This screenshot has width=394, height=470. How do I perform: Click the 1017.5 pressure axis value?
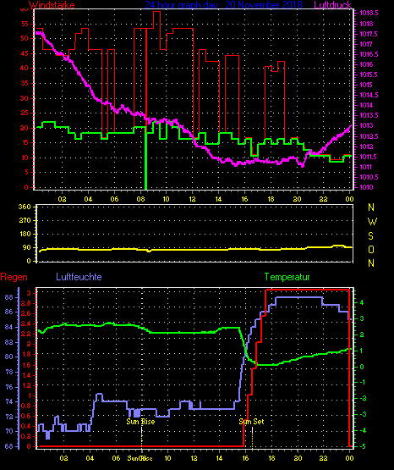pyautogui.click(x=369, y=34)
